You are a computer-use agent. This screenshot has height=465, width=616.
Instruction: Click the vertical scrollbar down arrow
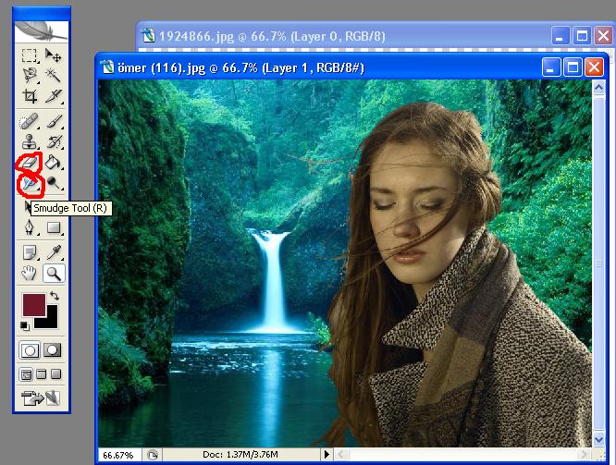click(598, 439)
